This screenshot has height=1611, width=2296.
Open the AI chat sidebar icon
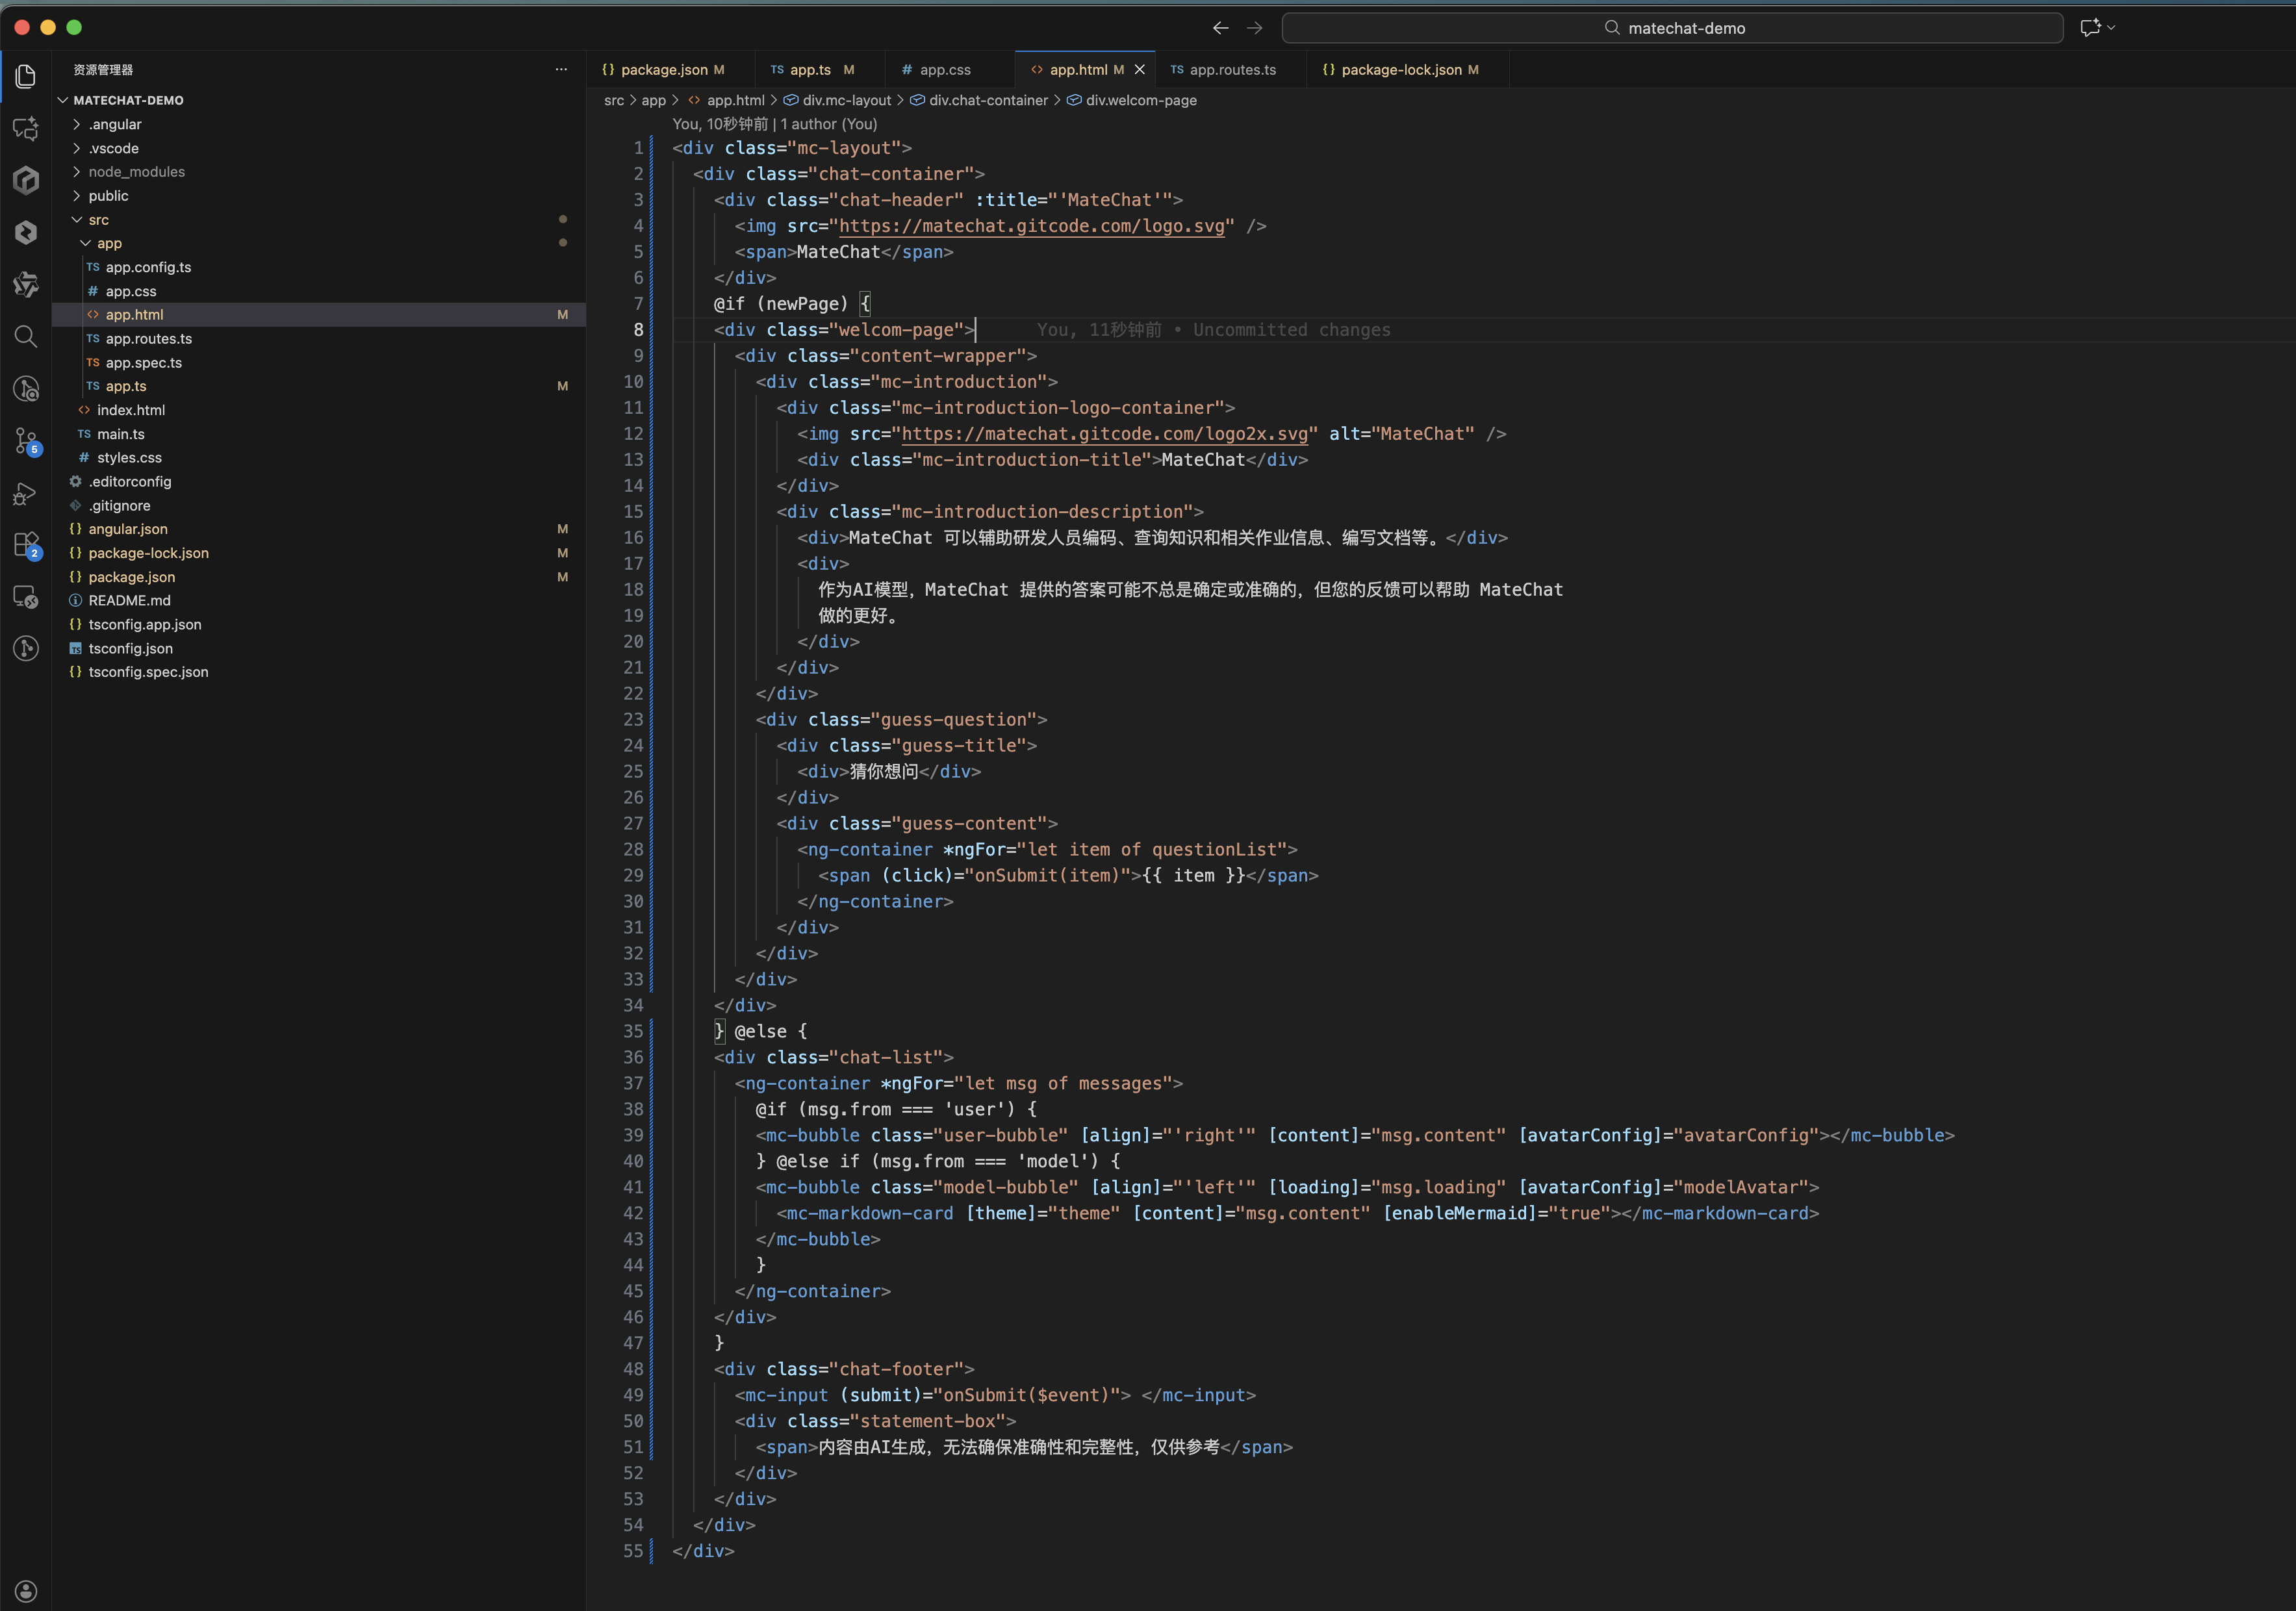[x=26, y=128]
